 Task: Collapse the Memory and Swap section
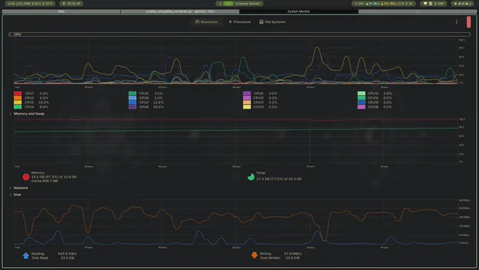point(27,113)
